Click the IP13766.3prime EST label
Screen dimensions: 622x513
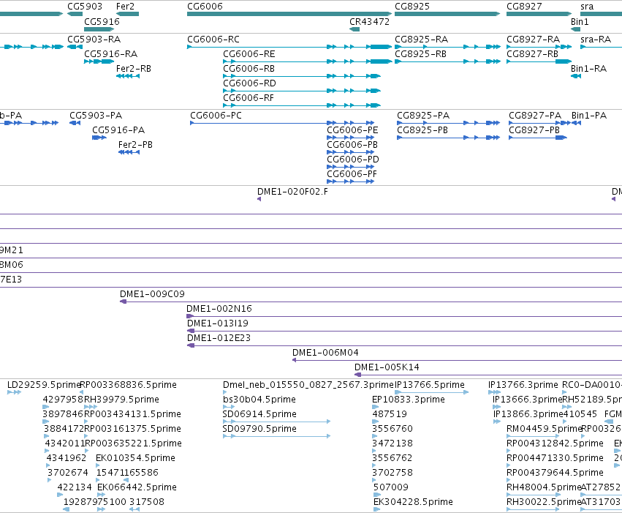coord(523,385)
